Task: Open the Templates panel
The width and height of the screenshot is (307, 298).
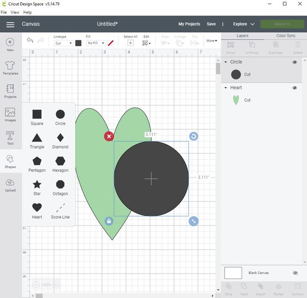Action: point(10,68)
